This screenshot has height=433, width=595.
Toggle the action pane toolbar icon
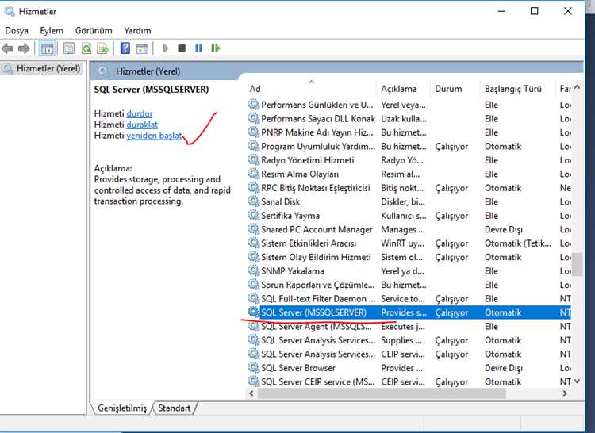(142, 48)
